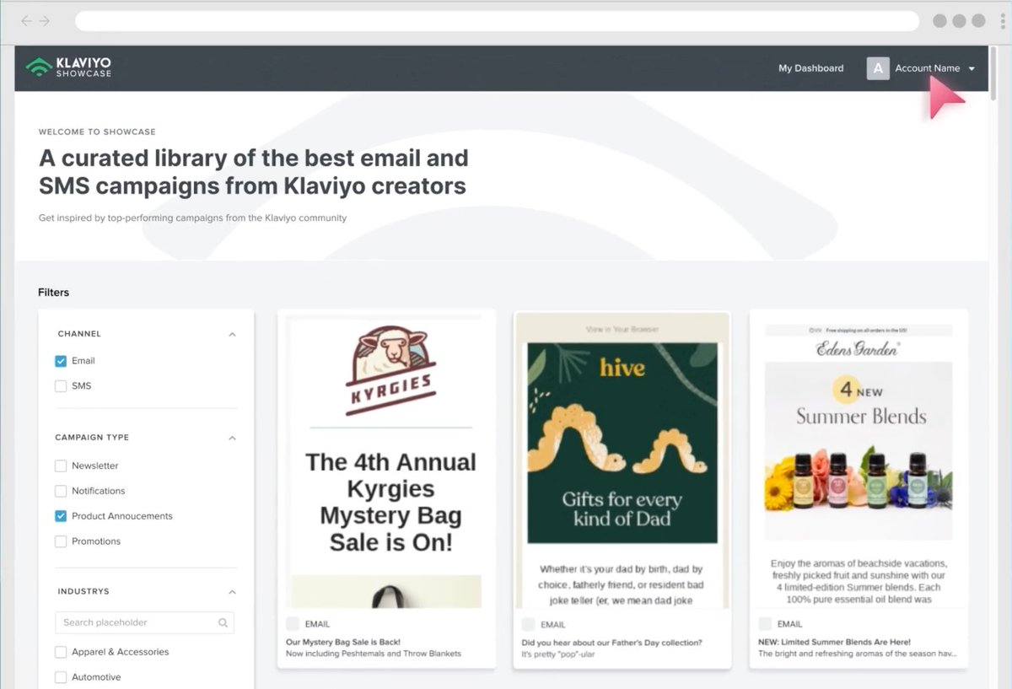Click 'Did you hear about our Father's Day collection?'
This screenshot has width=1012, height=689.
[611, 643]
